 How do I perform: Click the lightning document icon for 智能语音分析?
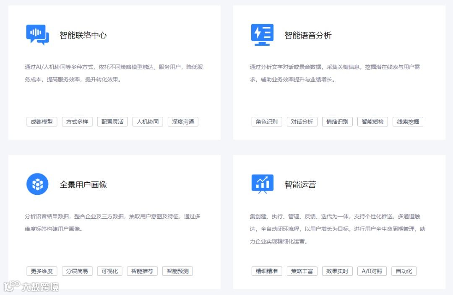(x=262, y=33)
